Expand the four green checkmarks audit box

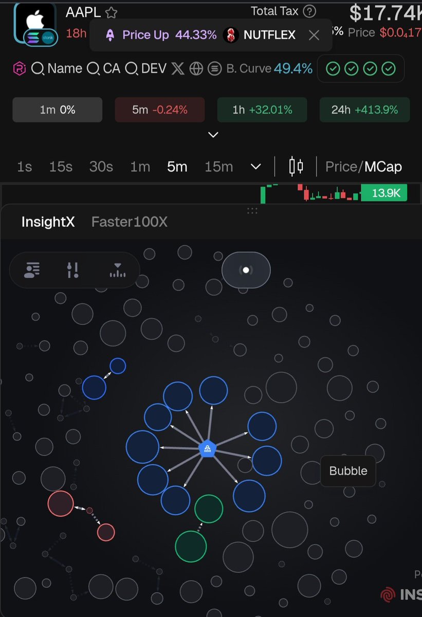point(360,69)
